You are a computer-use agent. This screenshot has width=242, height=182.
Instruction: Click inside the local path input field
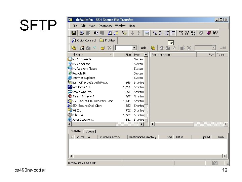[124, 48]
